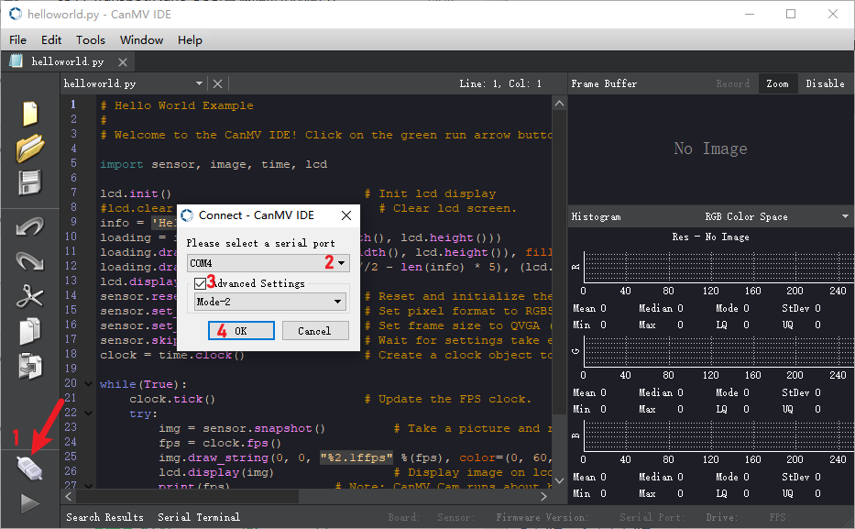Click 'while(True):' on line 20
The height and width of the screenshot is (529, 855).
(x=143, y=384)
